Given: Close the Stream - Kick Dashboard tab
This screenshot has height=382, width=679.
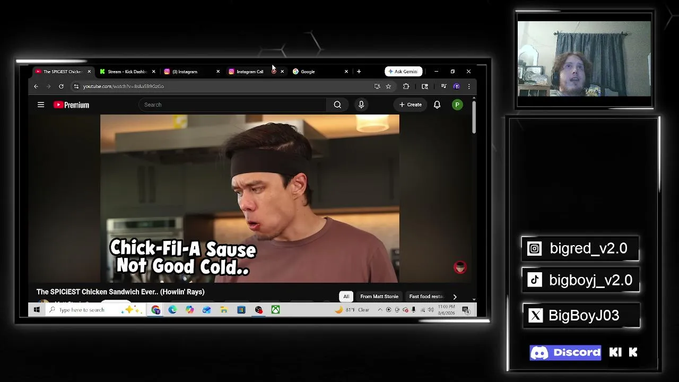Looking at the screenshot, I should (154, 72).
